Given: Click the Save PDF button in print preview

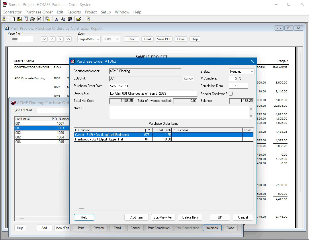Looking at the screenshot, I should pos(164,39).
